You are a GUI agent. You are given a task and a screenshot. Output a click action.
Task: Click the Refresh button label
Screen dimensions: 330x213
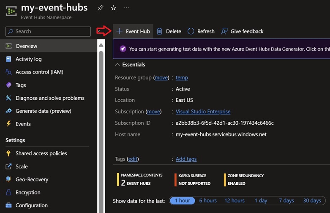[x=206, y=31]
